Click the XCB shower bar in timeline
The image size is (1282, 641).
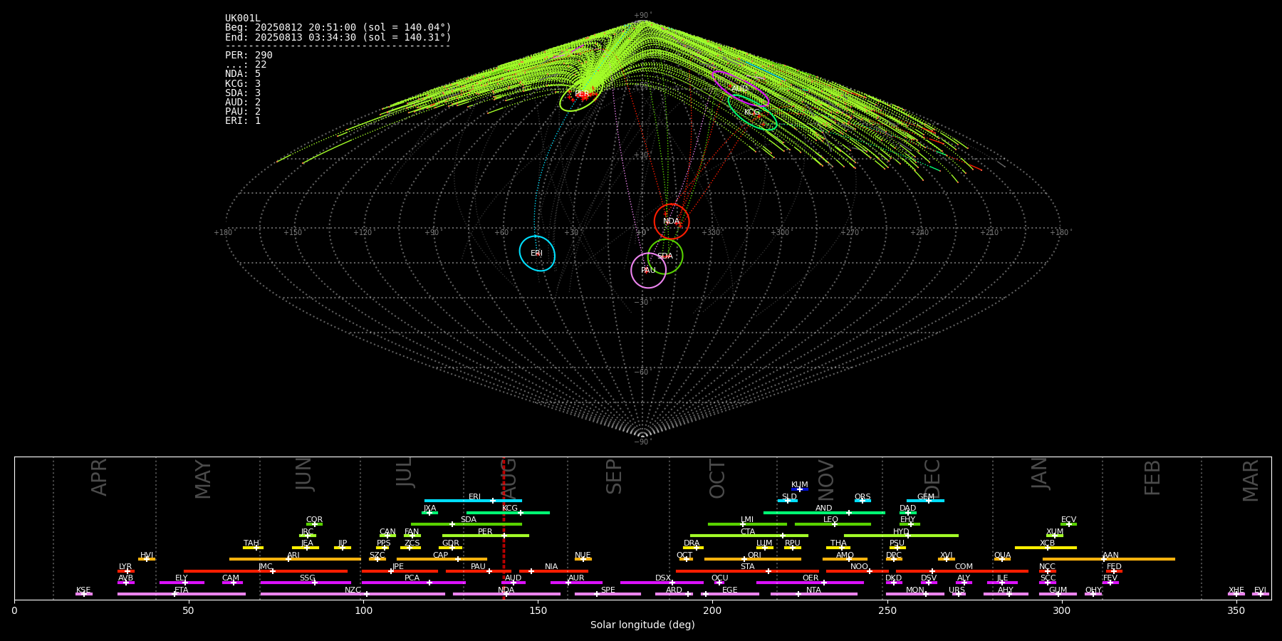(1046, 548)
